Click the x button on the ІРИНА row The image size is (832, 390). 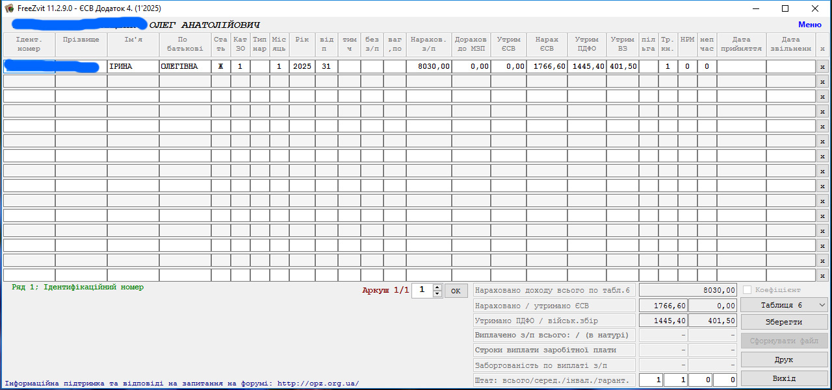tap(822, 67)
